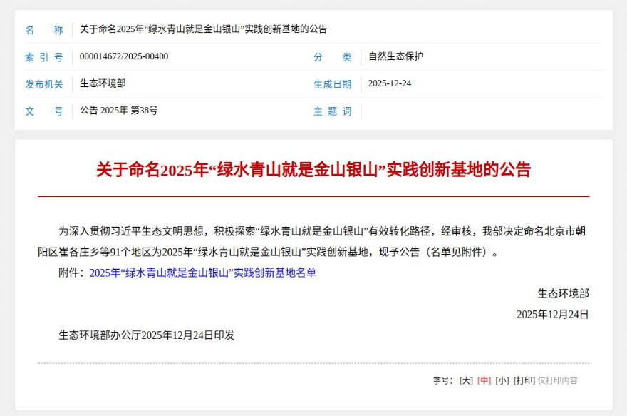Click the 生成日期 value 2025-12-24
Screen dimensions: 627x416
click(389, 83)
